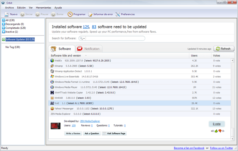Open the Users 109 link
This screenshot has width=238, height=151.
[73, 125]
